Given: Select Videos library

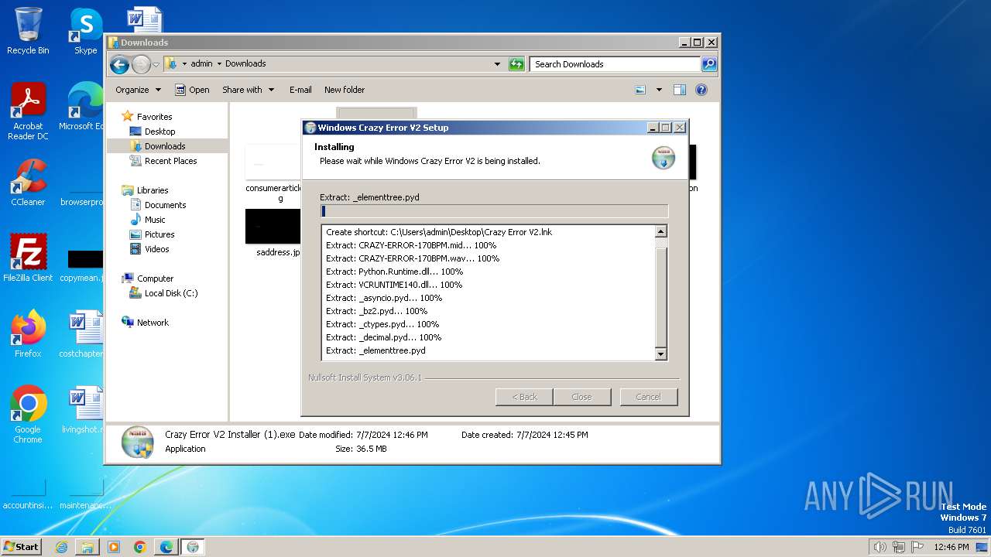Looking at the screenshot, I should [x=156, y=249].
